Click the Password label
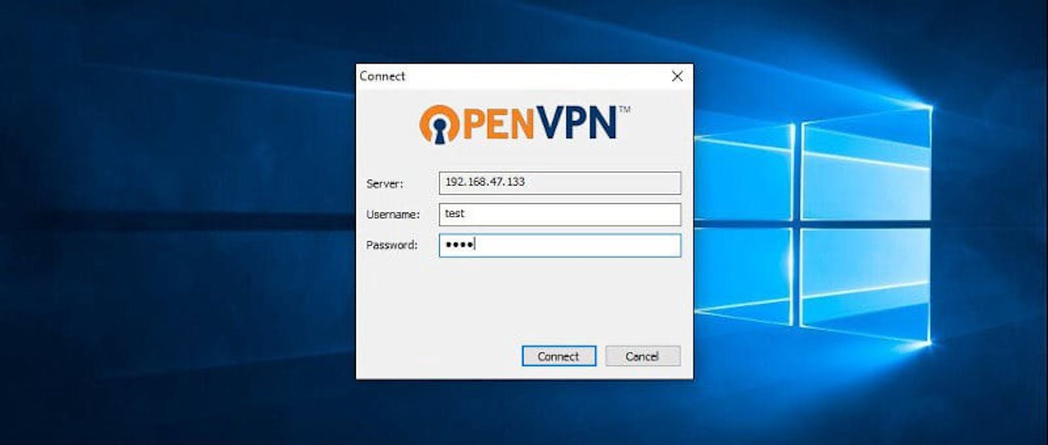Screen dimensions: 1048x445 point(392,245)
